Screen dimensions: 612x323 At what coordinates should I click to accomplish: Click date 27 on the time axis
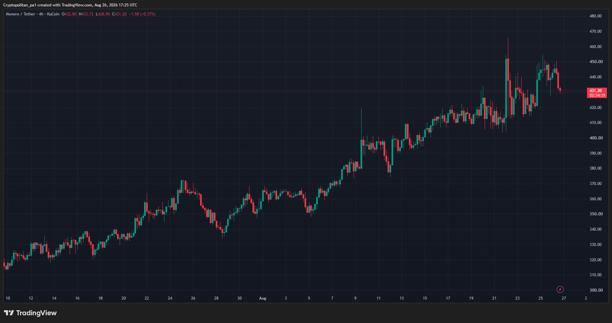(x=564, y=298)
